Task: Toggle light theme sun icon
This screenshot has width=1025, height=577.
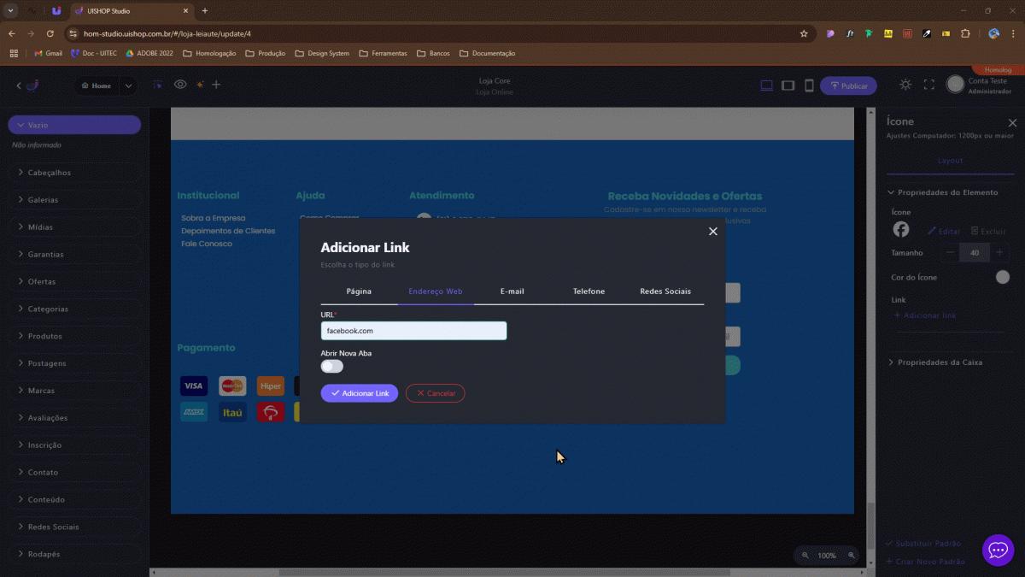Action: tap(905, 85)
